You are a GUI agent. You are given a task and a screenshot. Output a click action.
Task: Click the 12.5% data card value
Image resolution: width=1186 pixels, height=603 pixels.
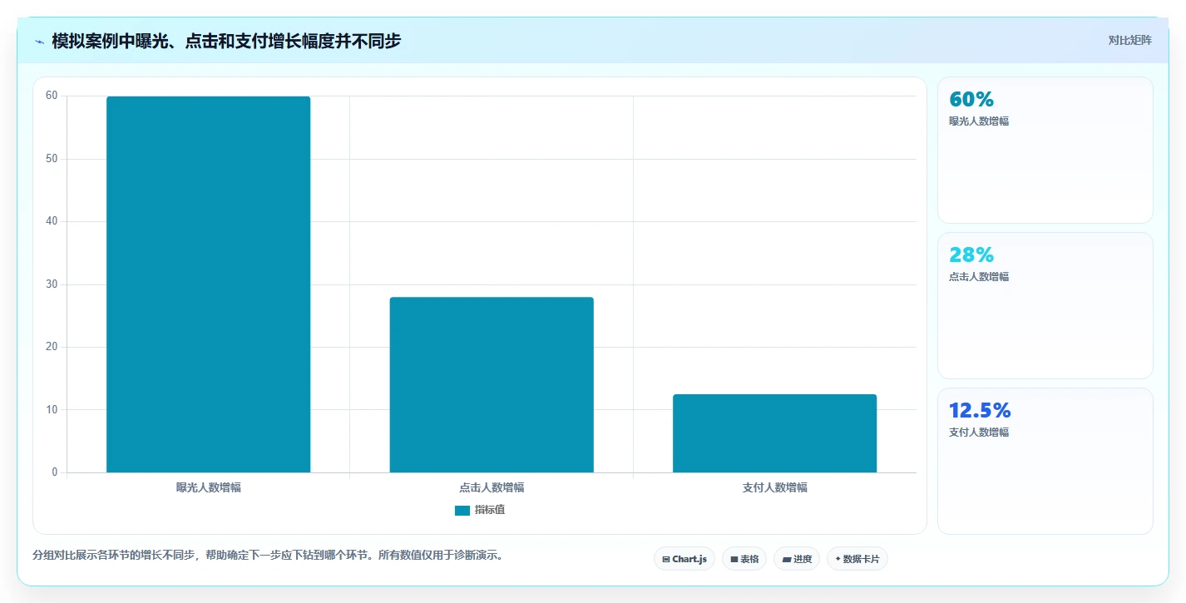(x=980, y=410)
